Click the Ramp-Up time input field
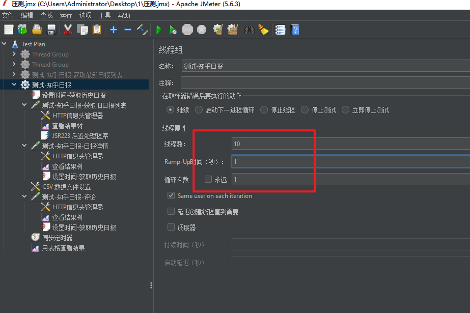The image size is (470, 313). click(351, 161)
